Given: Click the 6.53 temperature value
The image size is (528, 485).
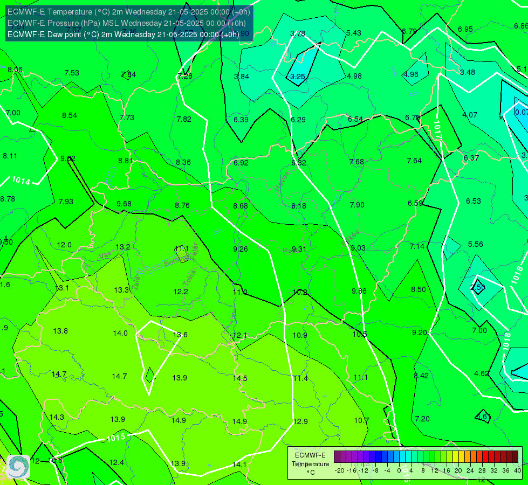Looking at the screenshot, I should point(474,201).
